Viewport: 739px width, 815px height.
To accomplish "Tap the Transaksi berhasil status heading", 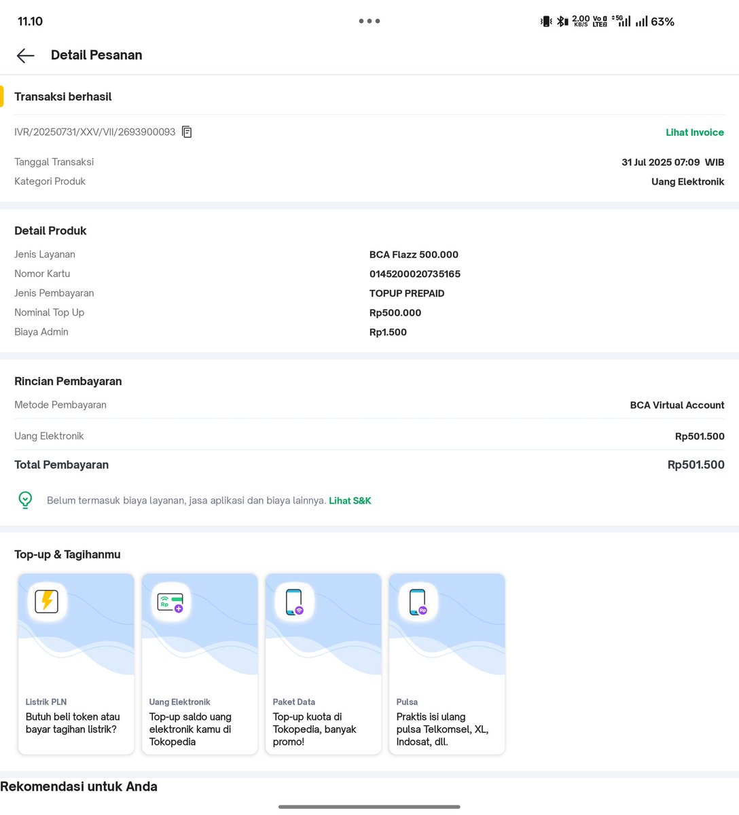I will (63, 96).
